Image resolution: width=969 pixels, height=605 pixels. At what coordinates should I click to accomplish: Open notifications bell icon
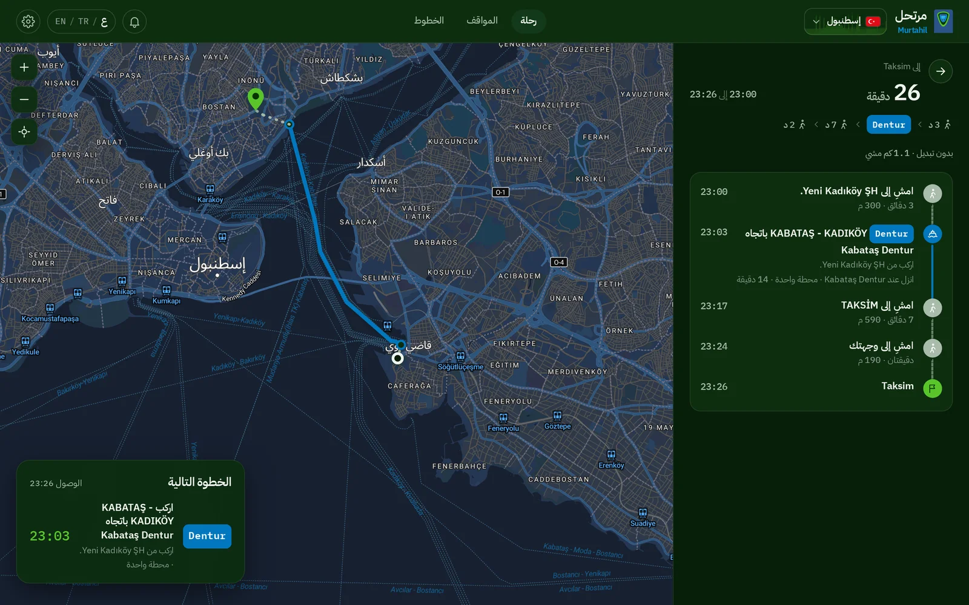tap(134, 22)
